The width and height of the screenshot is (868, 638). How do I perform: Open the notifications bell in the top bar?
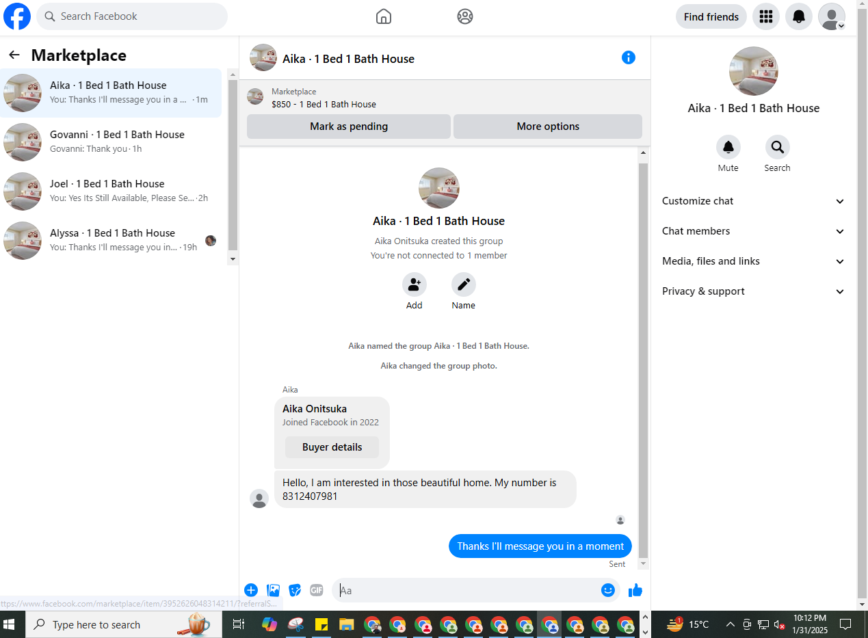coord(799,16)
